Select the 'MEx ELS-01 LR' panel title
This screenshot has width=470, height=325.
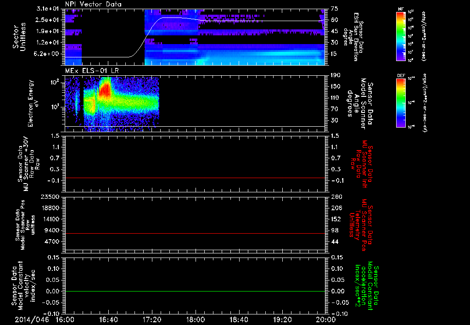coord(92,71)
